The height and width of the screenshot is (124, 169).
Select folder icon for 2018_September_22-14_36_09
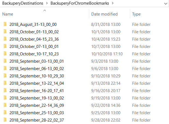5,105
